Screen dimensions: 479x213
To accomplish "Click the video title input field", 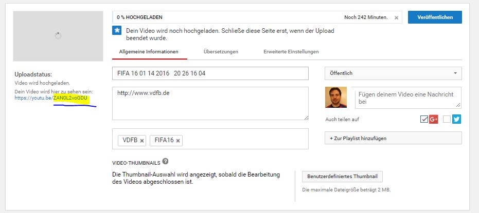I will 210,73.
